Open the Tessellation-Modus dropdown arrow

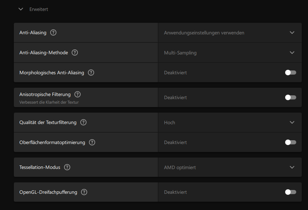[292, 167]
